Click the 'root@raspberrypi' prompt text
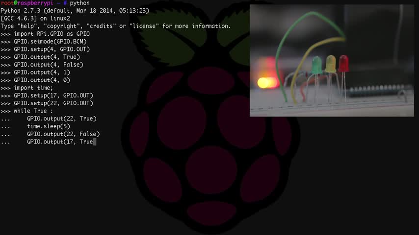This screenshot has height=235, width=419. (26, 3)
